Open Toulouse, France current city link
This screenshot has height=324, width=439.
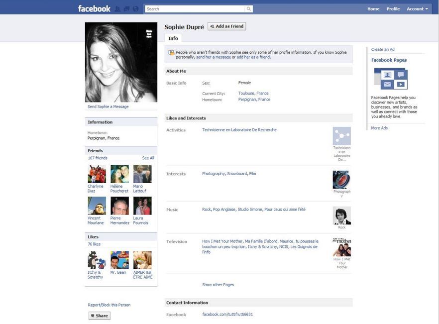[253, 93]
